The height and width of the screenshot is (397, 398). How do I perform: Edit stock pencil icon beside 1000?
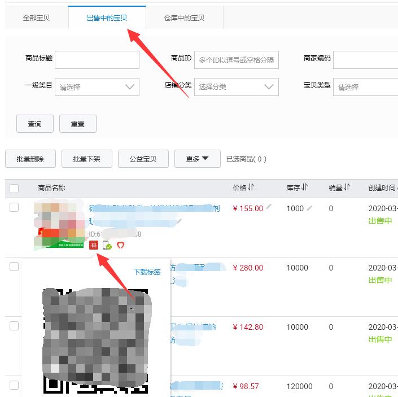(x=309, y=208)
